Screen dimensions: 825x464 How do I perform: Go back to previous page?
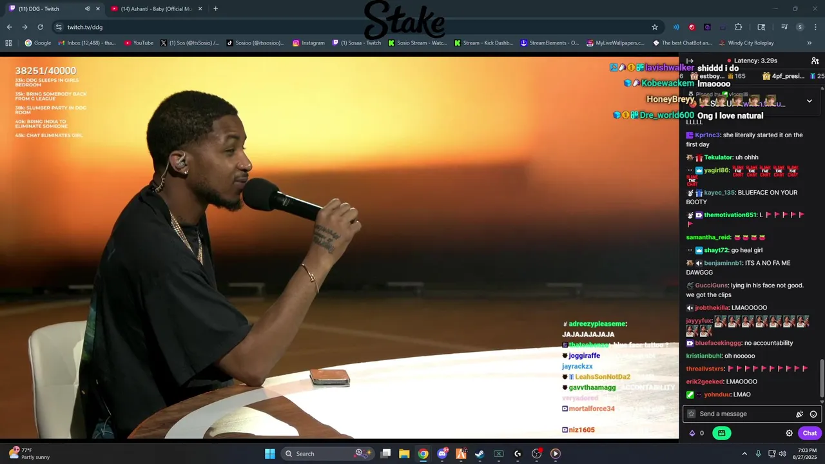(9, 27)
